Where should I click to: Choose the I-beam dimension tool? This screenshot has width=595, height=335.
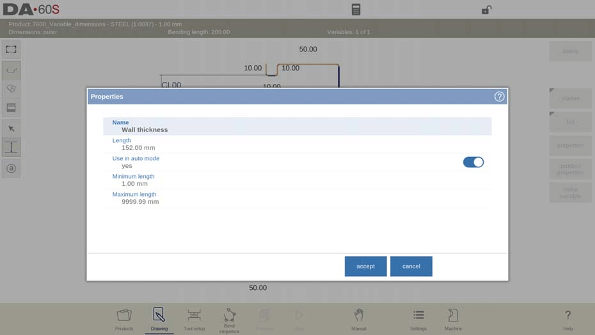(x=12, y=148)
